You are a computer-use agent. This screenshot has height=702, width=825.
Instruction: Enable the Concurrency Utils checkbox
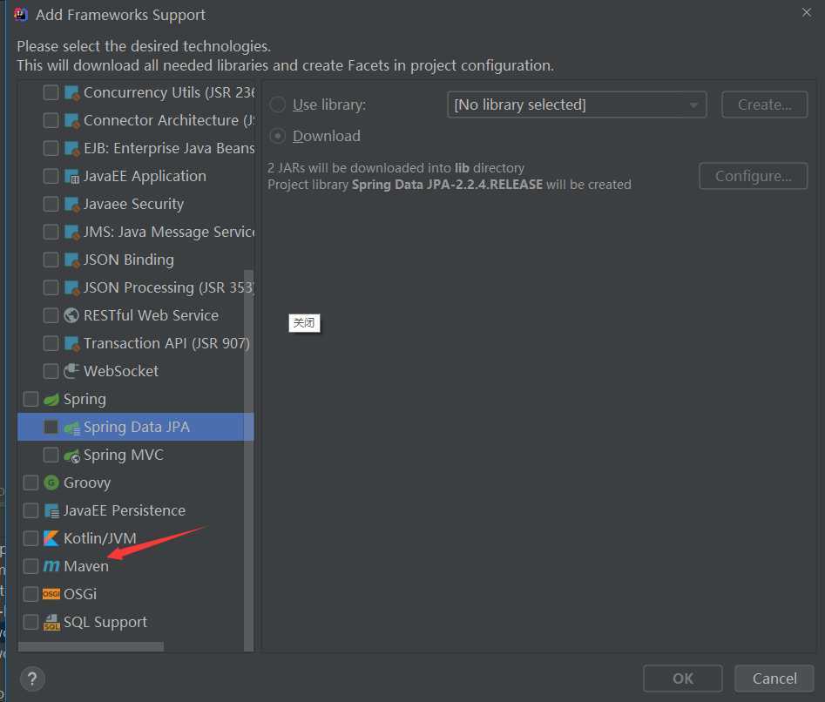51,92
